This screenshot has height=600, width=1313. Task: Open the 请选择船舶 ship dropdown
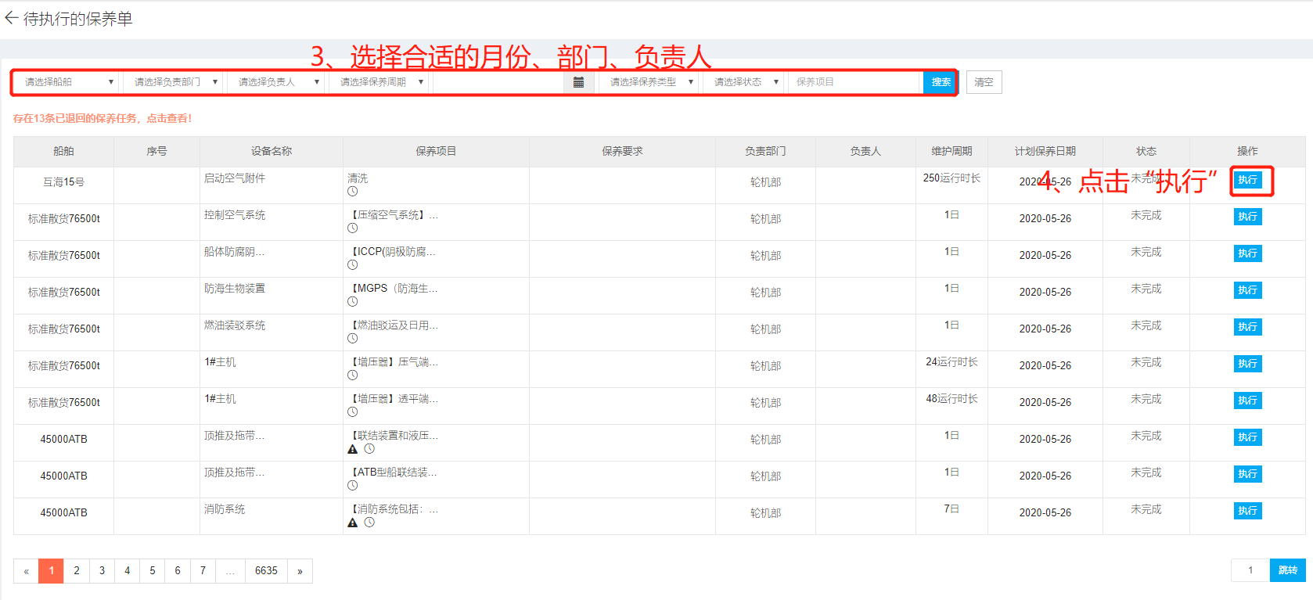(67, 82)
